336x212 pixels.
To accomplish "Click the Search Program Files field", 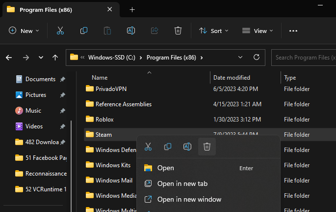I will (x=303, y=57).
